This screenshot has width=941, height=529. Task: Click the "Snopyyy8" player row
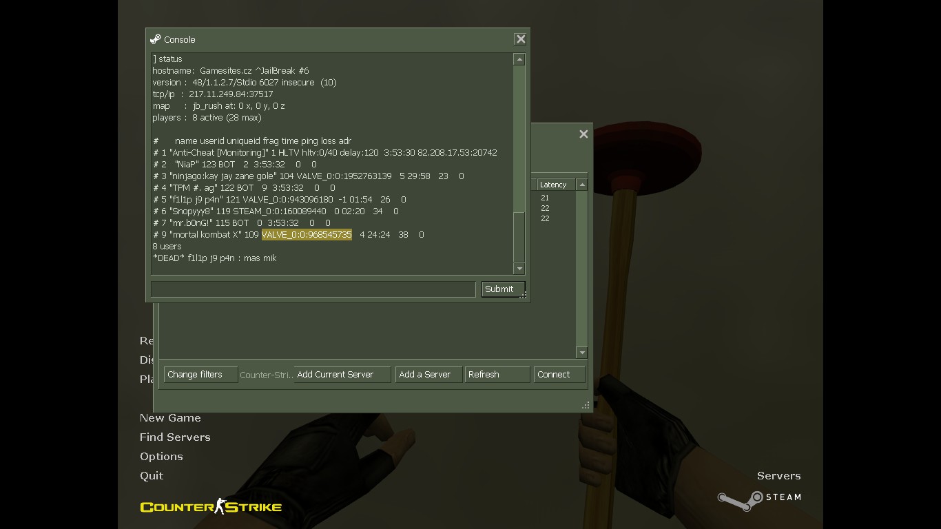pyautogui.click(x=276, y=211)
